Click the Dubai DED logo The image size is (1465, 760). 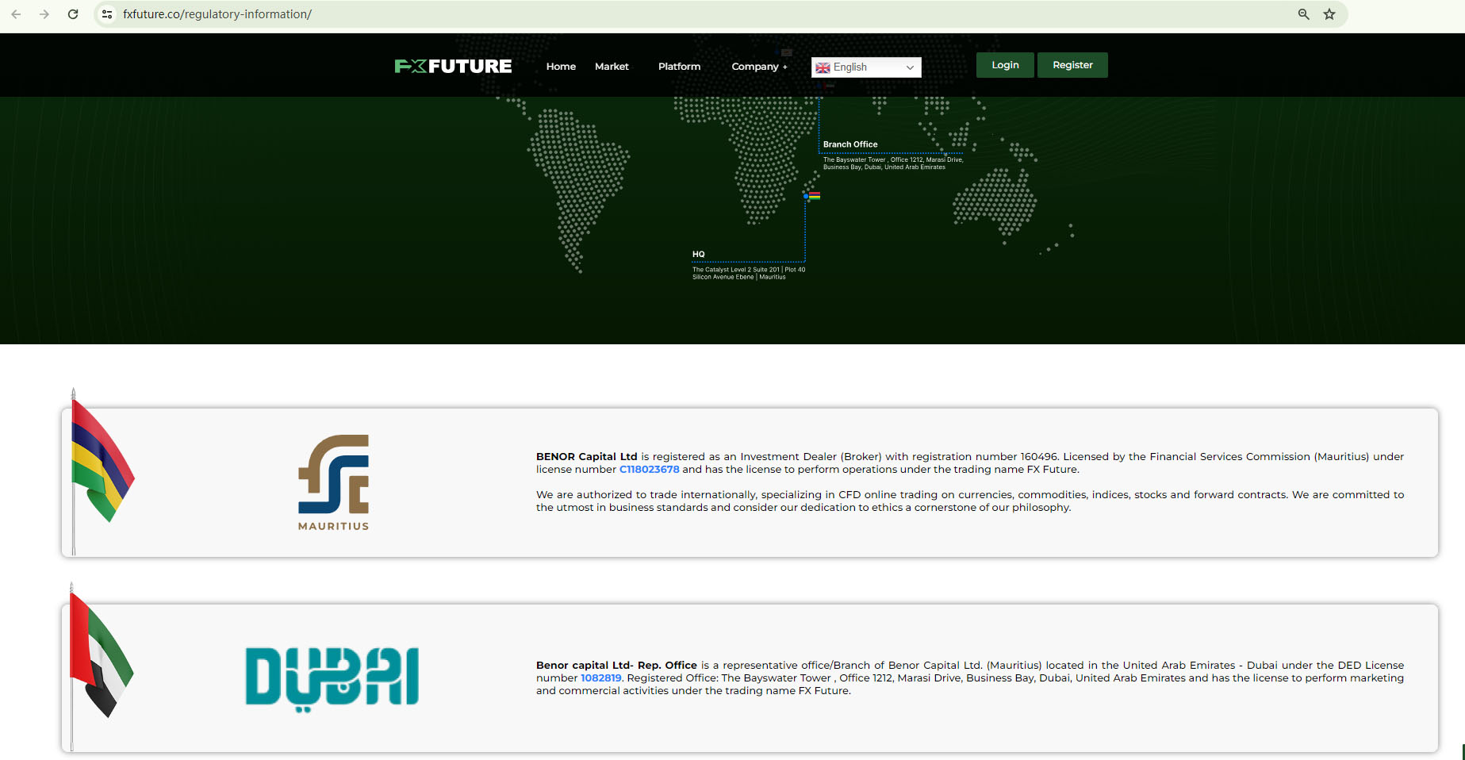[332, 678]
